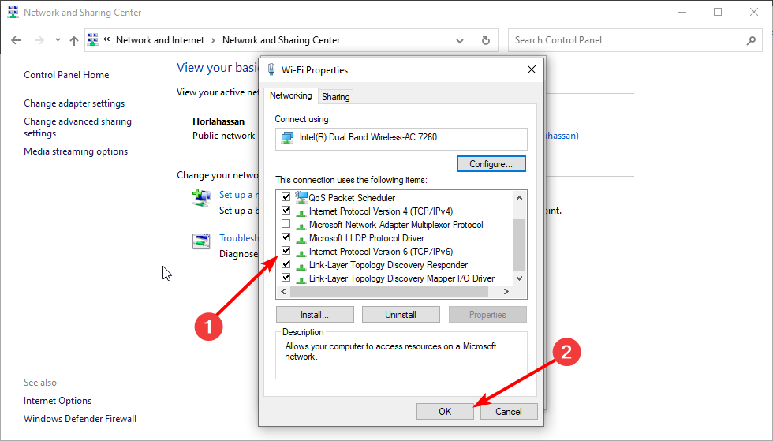Click the Control Panel address bar icon
773x441 pixels.
[93, 40]
